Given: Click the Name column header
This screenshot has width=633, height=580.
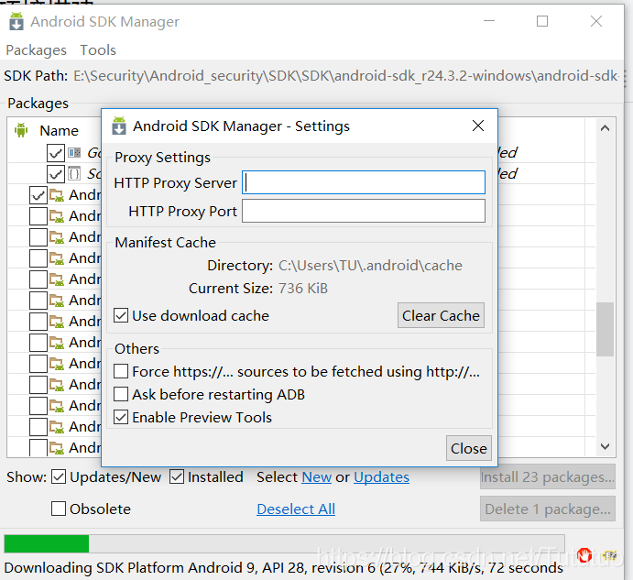Looking at the screenshot, I should pyautogui.click(x=59, y=130).
